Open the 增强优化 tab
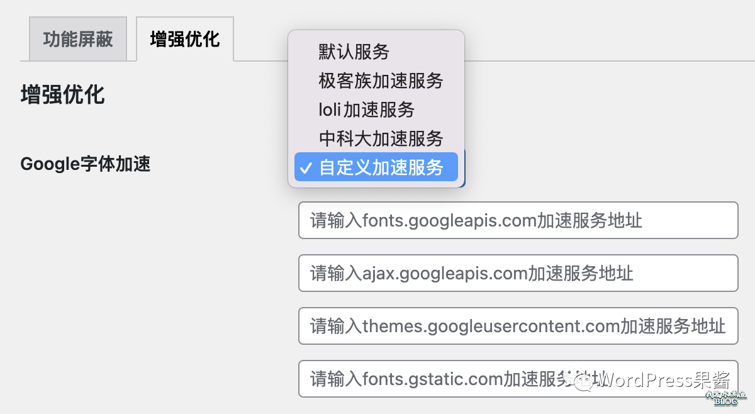 coord(184,40)
